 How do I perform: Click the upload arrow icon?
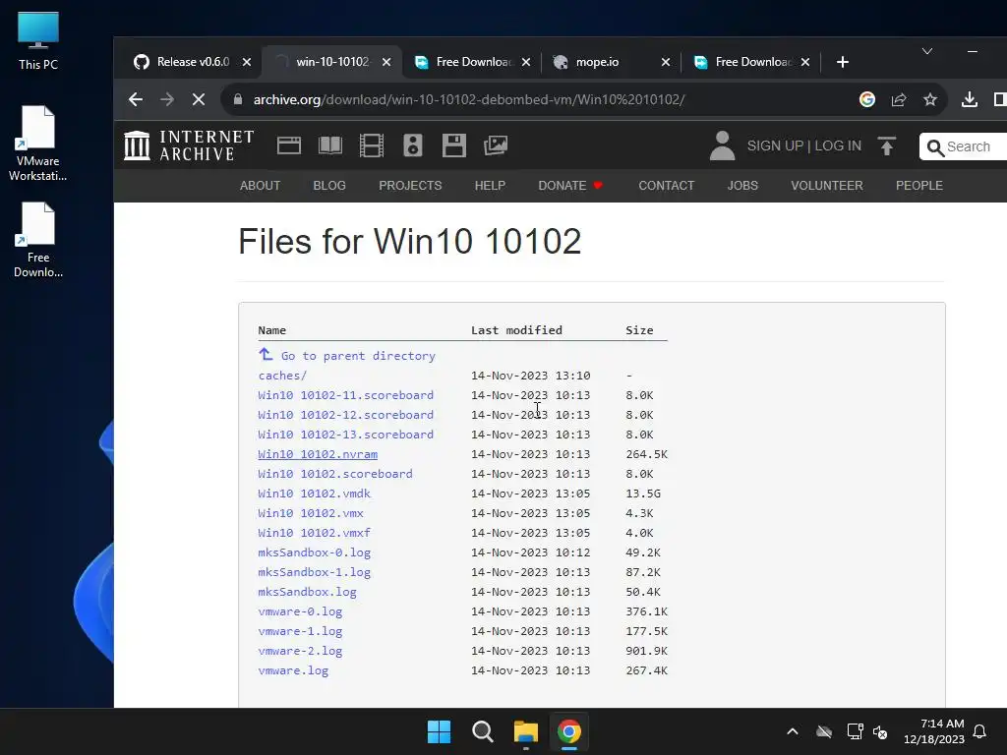887,145
